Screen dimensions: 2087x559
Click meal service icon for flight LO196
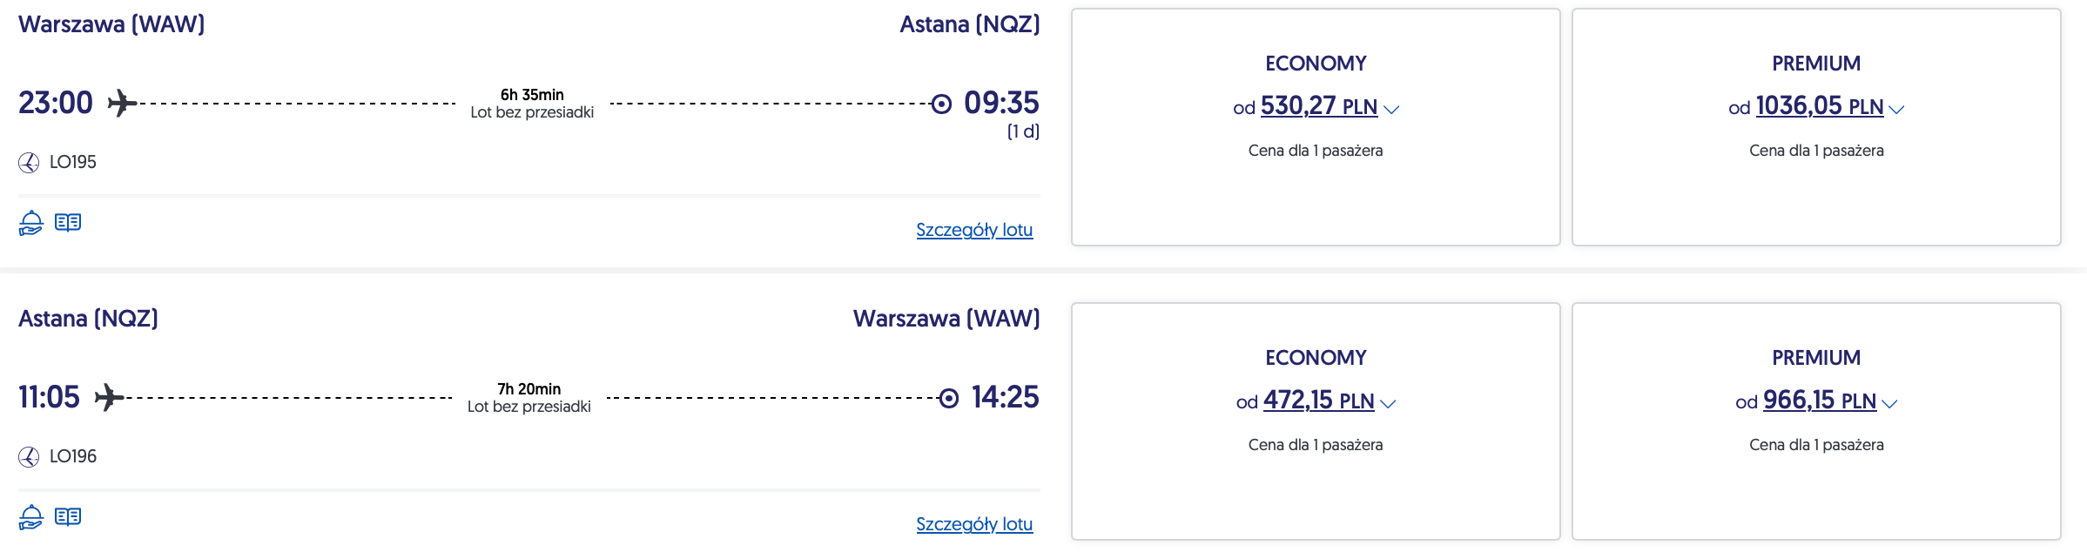point(31,517)
